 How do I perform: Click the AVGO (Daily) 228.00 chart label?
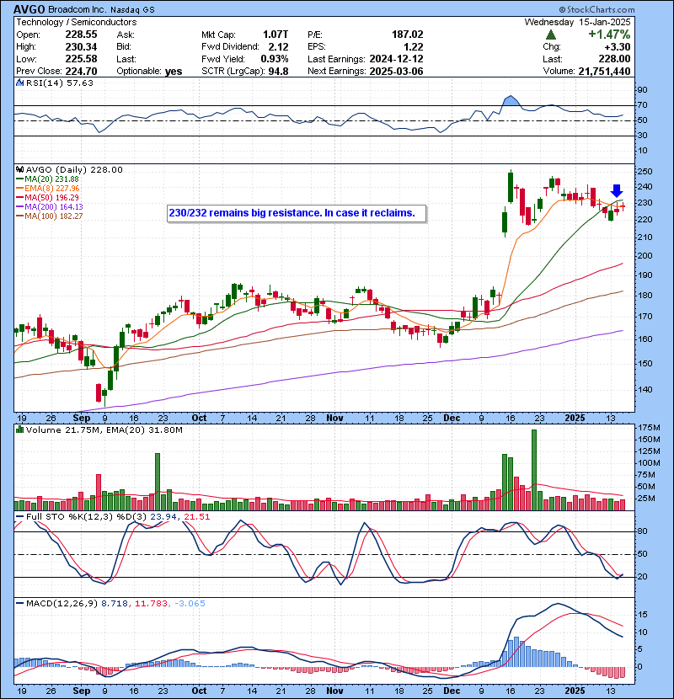click(74, 169)
